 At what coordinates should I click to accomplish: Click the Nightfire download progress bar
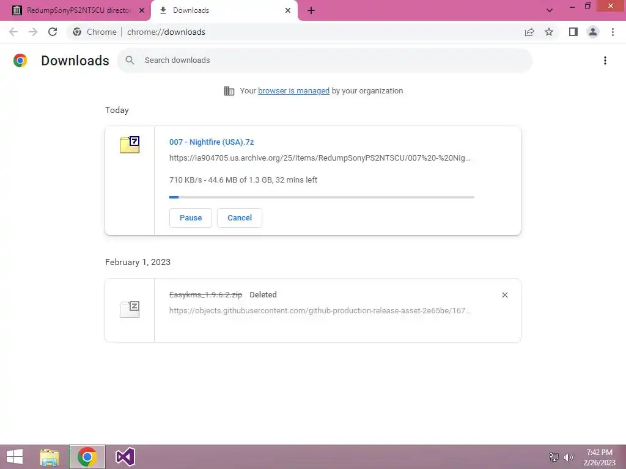click(322, 197)
